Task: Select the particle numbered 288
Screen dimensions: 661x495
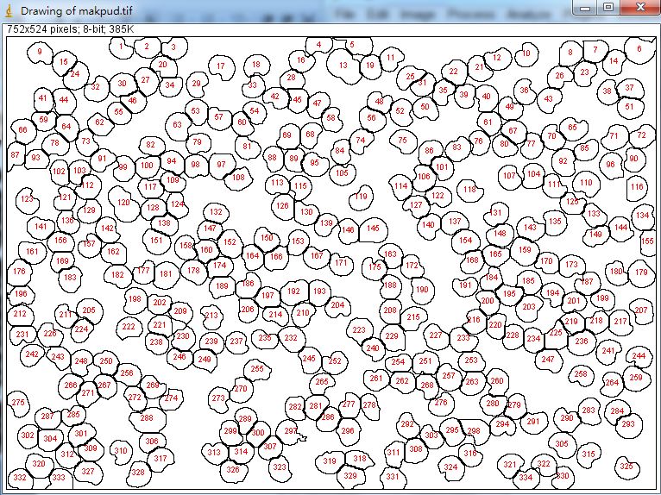Action: [147, 419]
